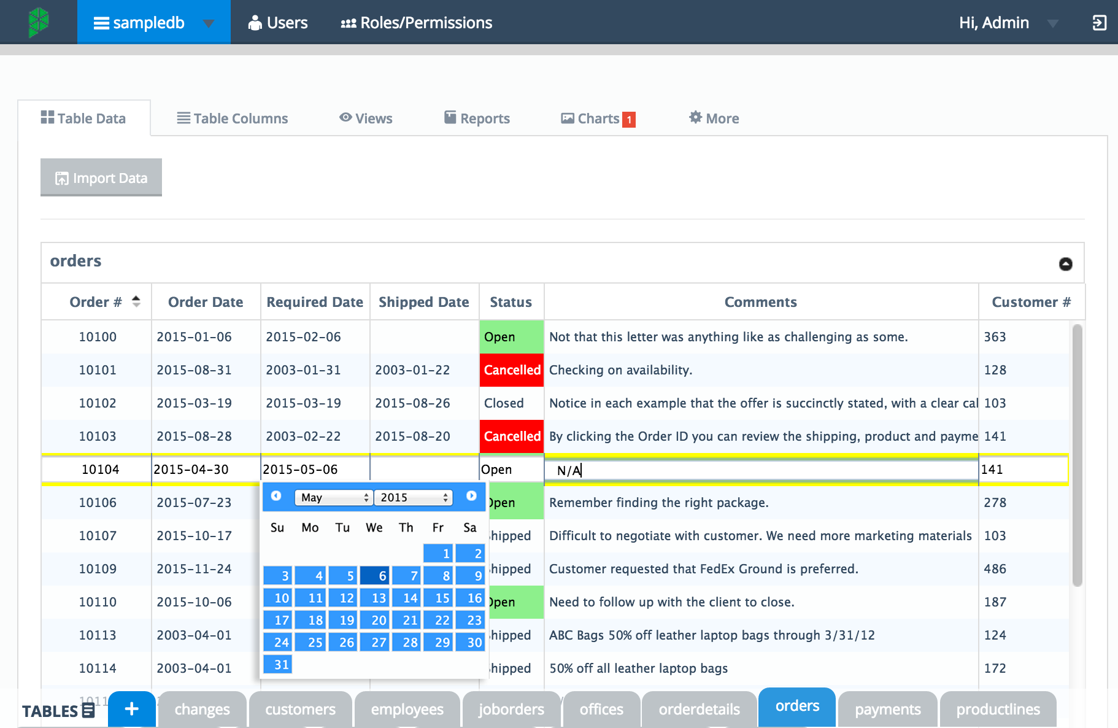
Task: Click the plus icon to add table
Action: pyautogui.click(x=131, y=709)
